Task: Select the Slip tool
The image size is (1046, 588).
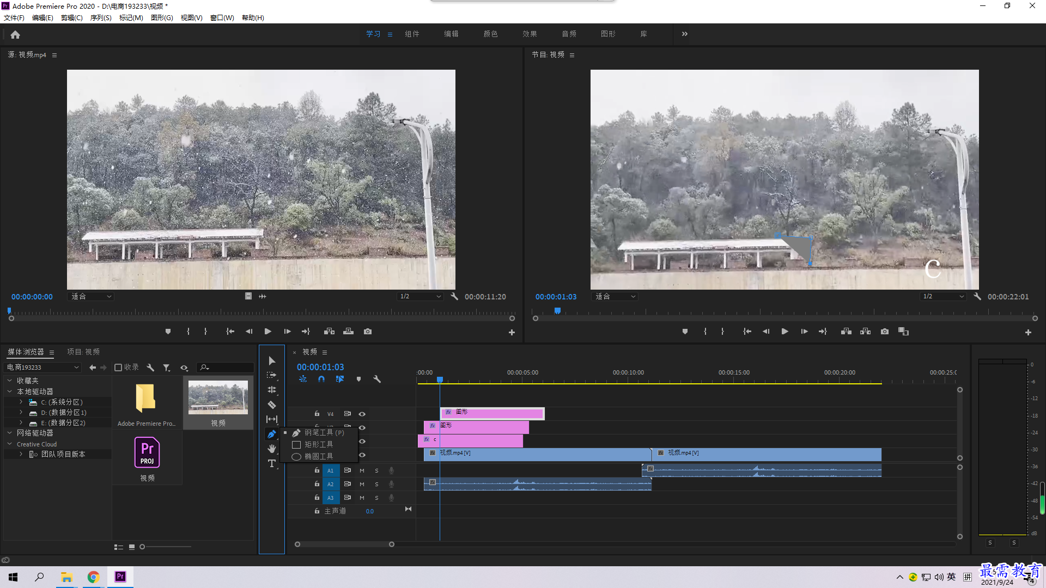Action: (272, 419)
